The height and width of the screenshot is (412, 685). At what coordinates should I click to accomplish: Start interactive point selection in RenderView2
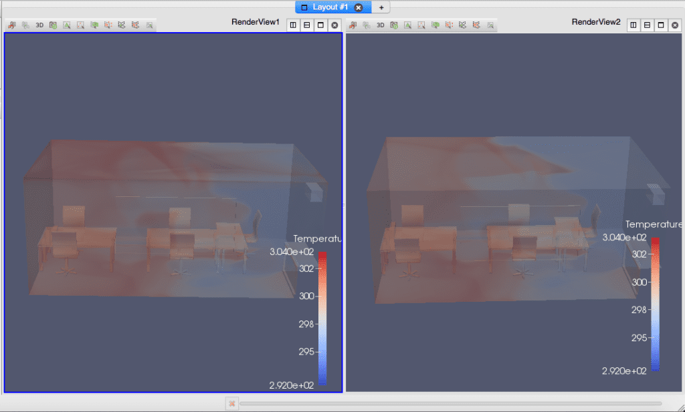coord(476,25)
